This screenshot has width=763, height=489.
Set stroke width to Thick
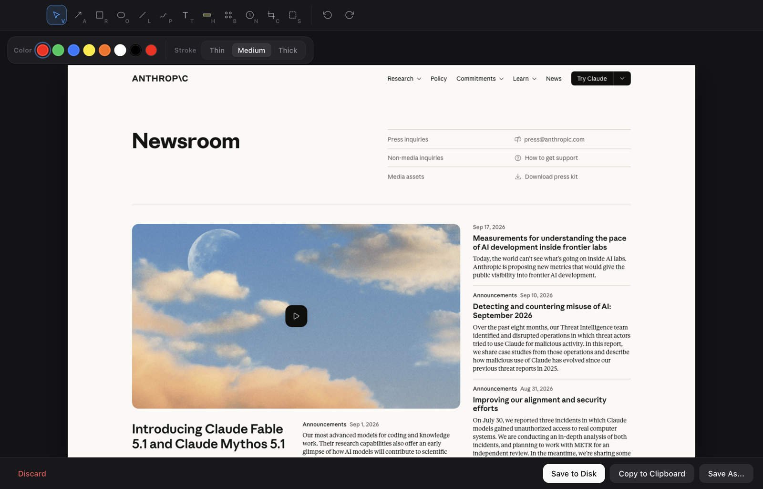coord(288,50)
